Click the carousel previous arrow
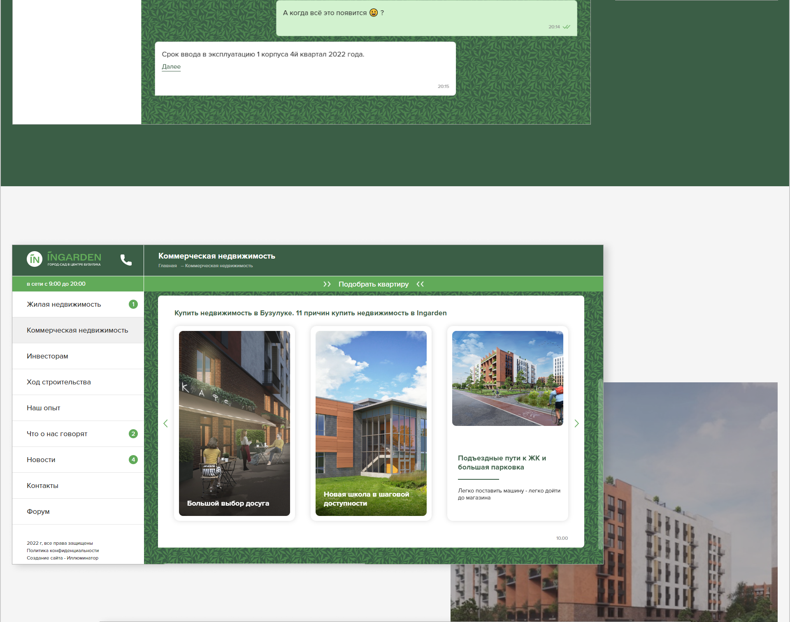Image resolution: width=790 pixels, height=622 pixels. click(166, 423)
